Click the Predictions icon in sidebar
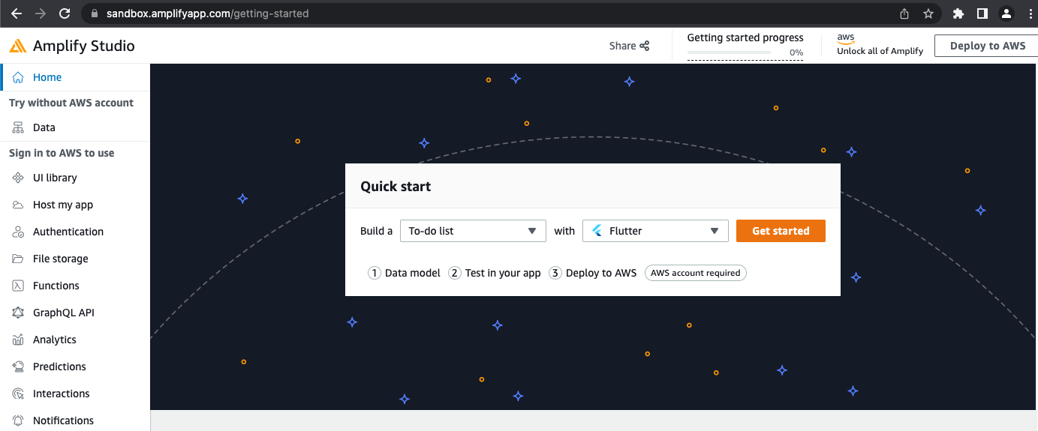The width and height of the screenshot is (1038, 431). 18,367
